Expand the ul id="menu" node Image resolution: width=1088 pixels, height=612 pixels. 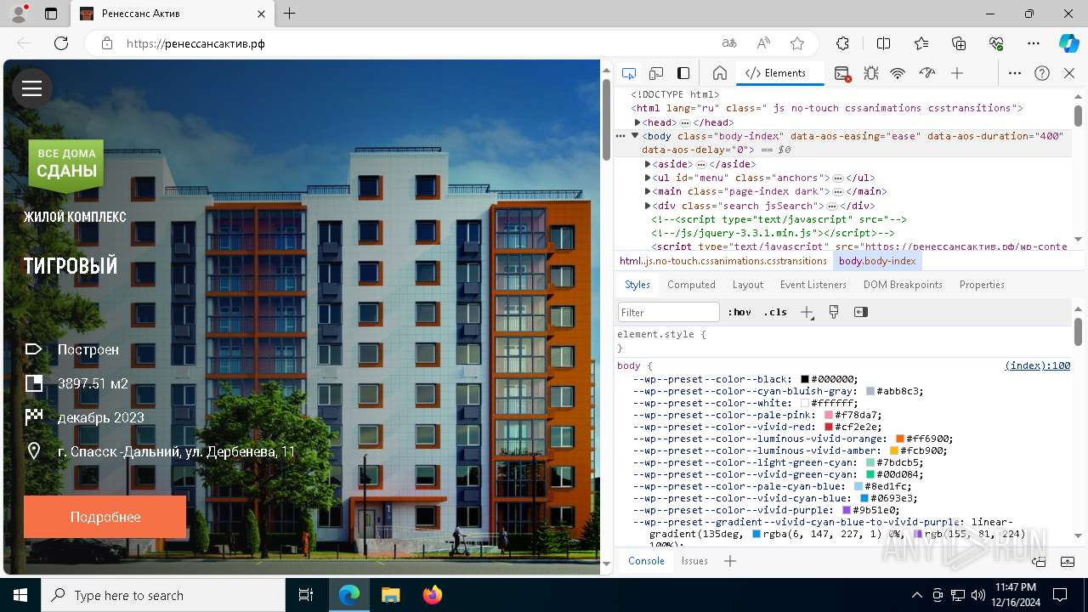pyautogui.click(x=648, y=178)
